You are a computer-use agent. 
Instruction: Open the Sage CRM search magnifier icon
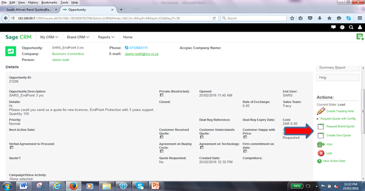point(351,27)
